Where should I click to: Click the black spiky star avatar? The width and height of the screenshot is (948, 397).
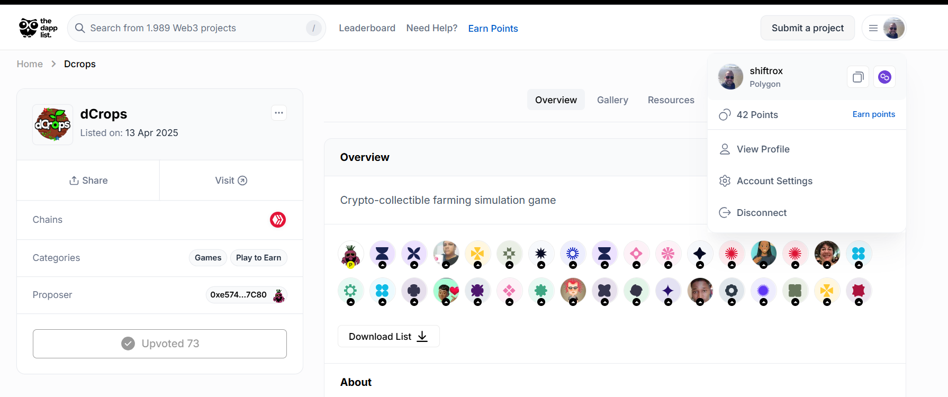coord(541,254)
